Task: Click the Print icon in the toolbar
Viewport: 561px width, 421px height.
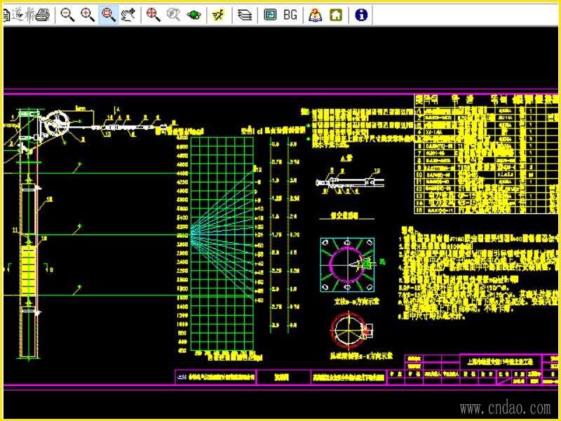Action: (x=43, y=15)
